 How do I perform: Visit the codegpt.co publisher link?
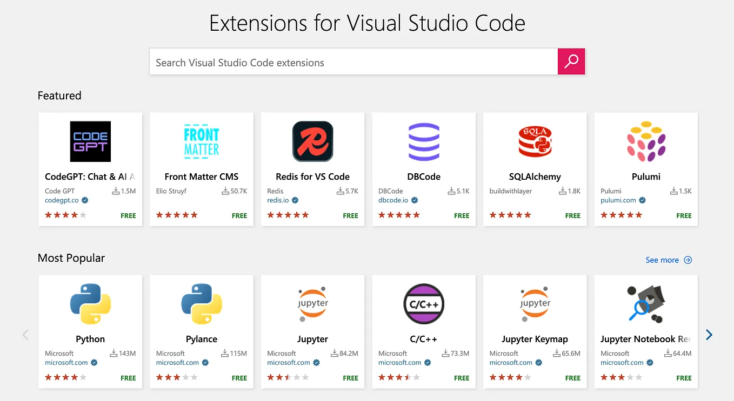tap(62, 200)
